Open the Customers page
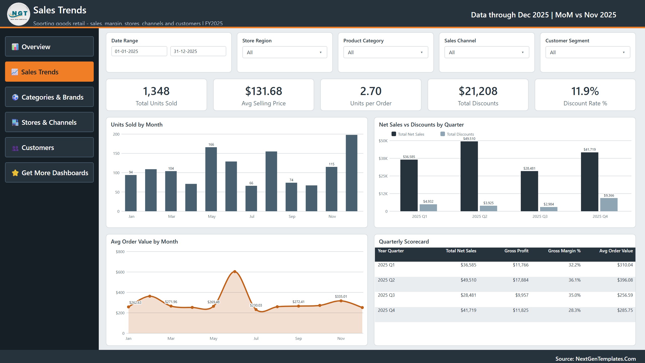The height and width of the screenshot is (363, 645). click(x=49, y=147)
